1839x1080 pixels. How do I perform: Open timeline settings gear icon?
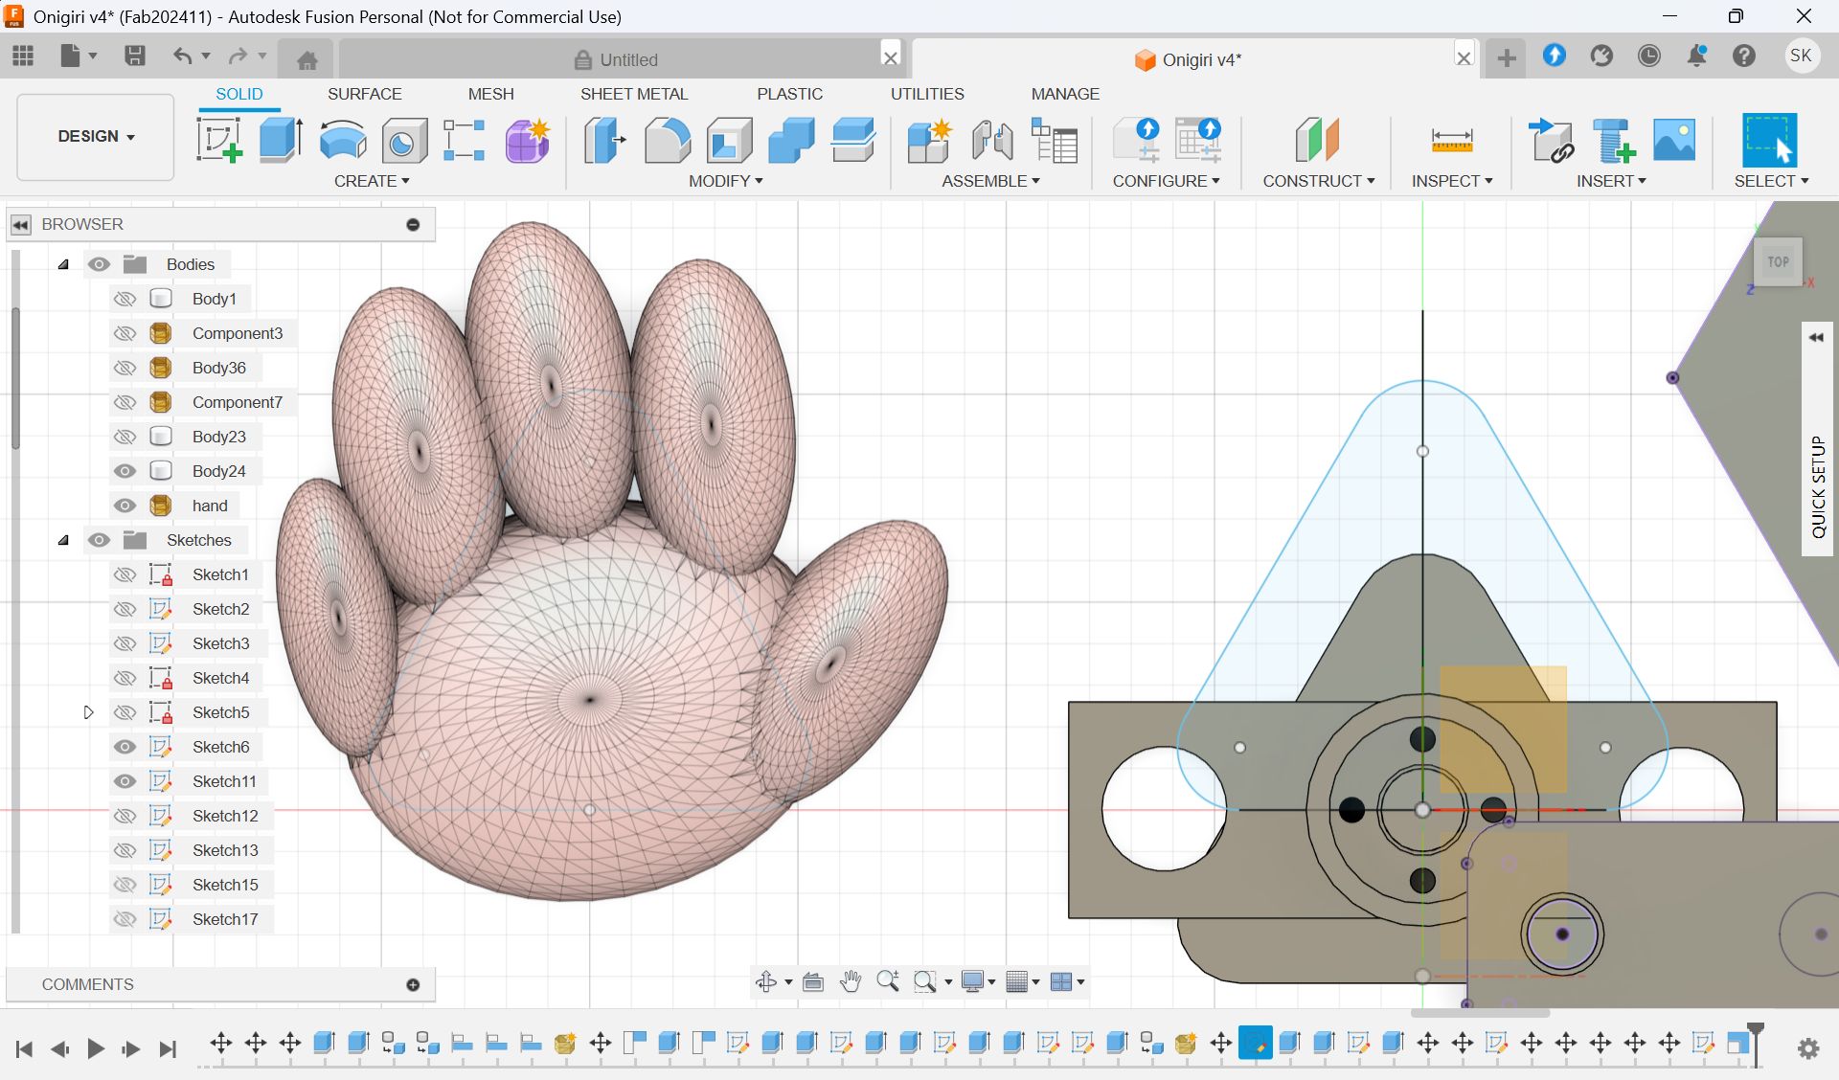[1808, 1048]
